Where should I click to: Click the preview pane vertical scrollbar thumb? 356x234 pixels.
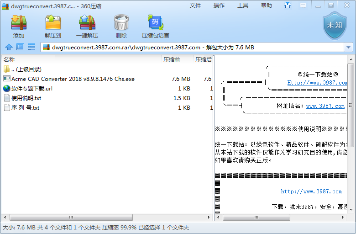tap(351, 105)
